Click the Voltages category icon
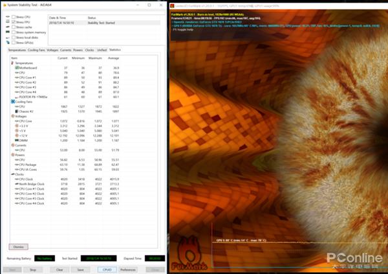 pyautogui.click(x=14, y=116)
